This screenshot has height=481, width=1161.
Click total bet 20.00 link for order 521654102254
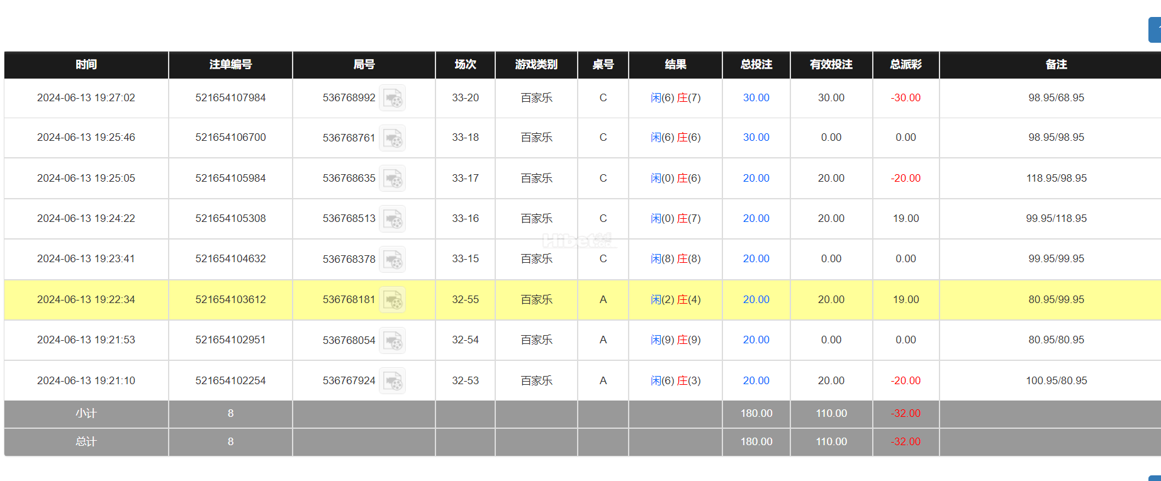click(756, 380)
